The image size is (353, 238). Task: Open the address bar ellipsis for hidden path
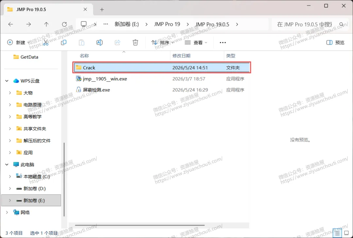pos(106,24)
